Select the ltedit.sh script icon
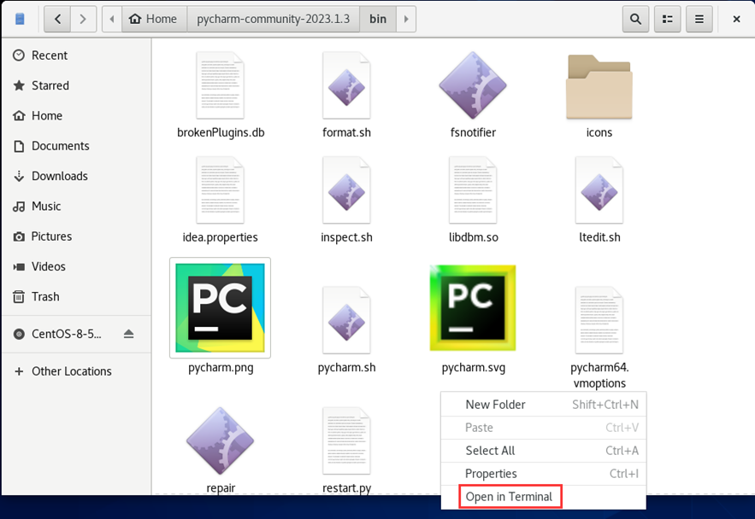 (599, 190)
